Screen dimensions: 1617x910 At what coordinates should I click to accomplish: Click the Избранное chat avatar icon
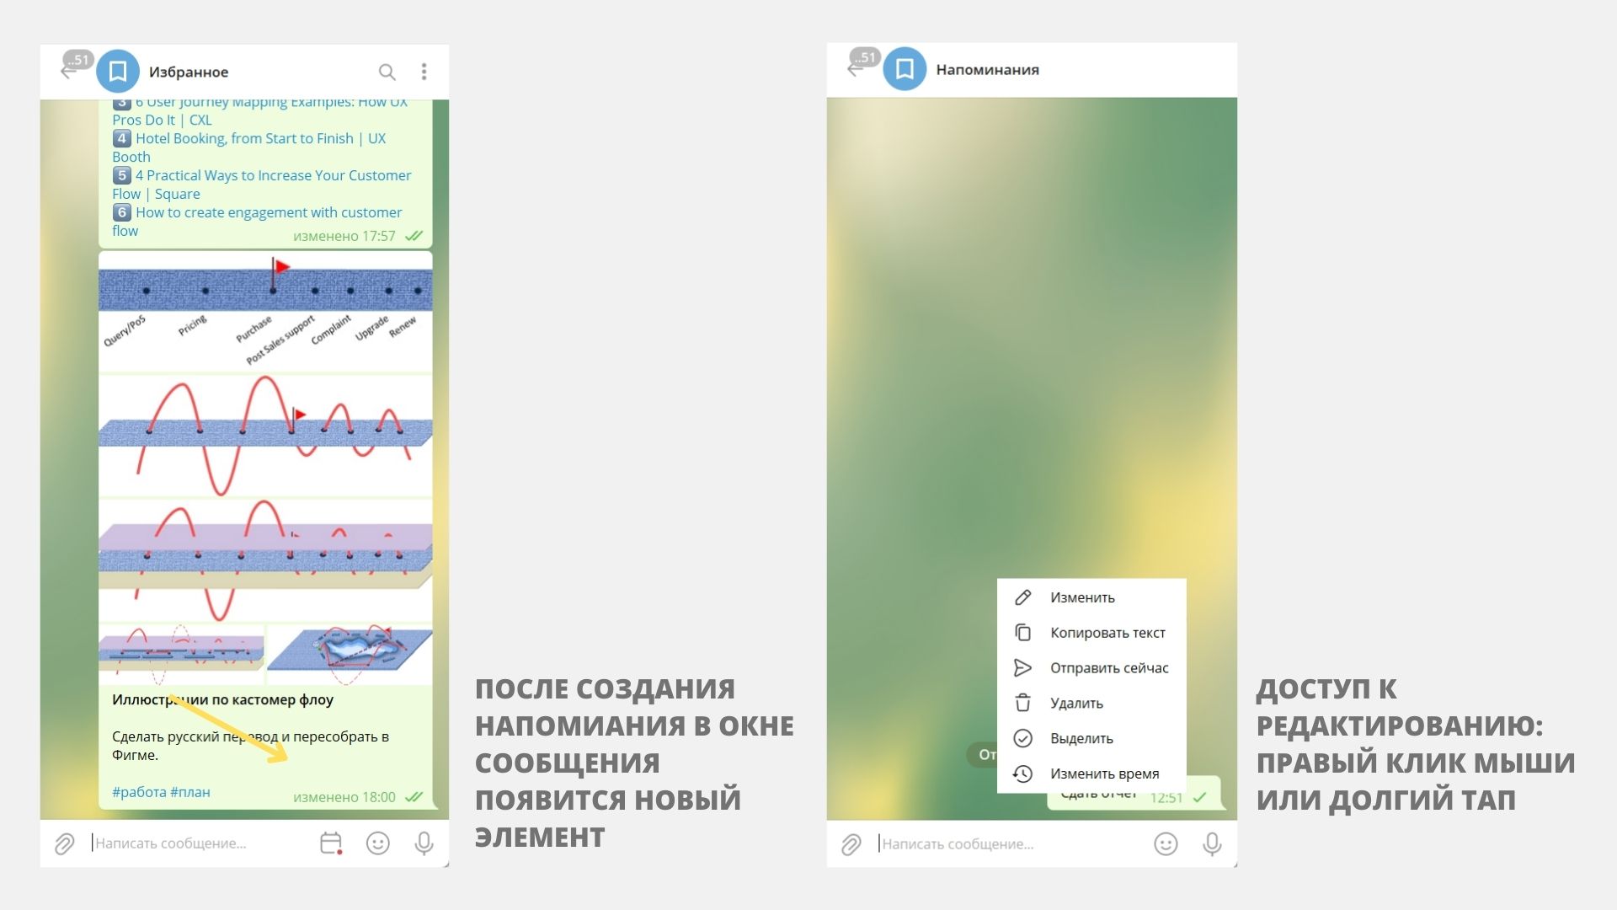click(120, 71)
